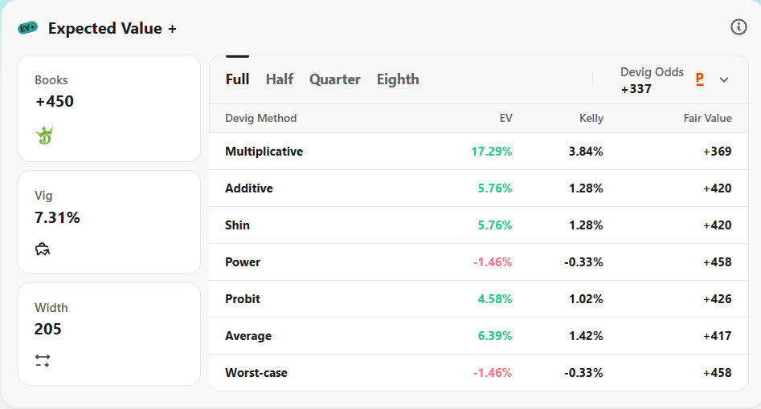This screenshot has height=409, width=761.
Task: Click the width arrows icon under 205
Action: tap(43, 360)
